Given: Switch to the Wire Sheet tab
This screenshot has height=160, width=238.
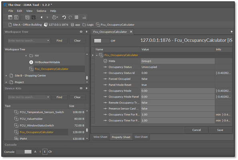Looking at the screenshot, I should (x=100, y=137).
